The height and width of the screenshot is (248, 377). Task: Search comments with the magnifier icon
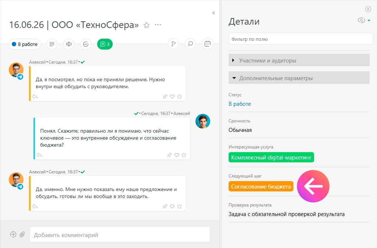[x=190, y=44]
